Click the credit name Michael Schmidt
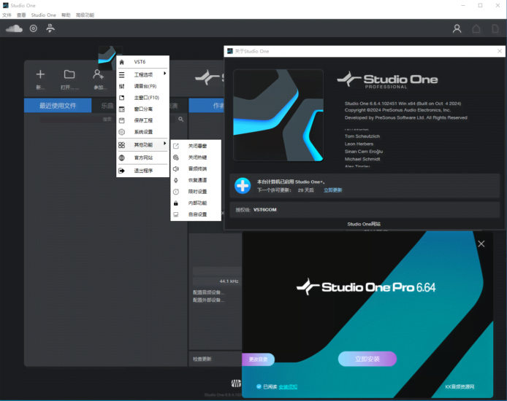 tap(362, 159)
